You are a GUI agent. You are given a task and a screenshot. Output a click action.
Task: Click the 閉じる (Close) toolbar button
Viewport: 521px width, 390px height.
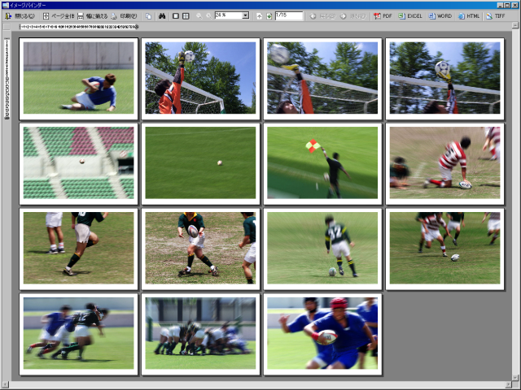tap(20, 15)
